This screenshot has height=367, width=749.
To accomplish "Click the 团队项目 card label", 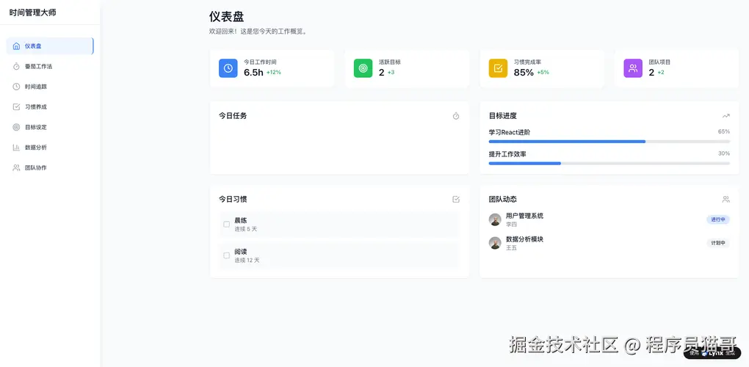I will point(659,62).
